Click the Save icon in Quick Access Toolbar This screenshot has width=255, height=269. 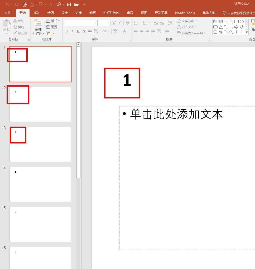tap(68, 4)
